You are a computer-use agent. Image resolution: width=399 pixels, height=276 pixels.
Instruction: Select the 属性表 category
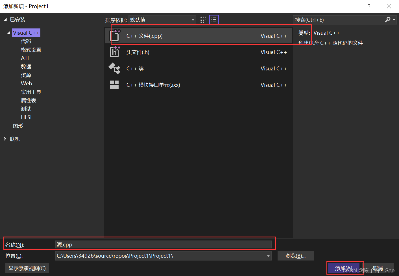(x=29, y=101)
